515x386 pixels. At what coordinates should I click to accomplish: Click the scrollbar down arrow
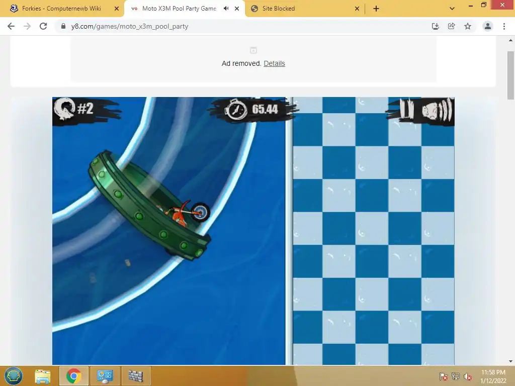click(x=510, y=361)
